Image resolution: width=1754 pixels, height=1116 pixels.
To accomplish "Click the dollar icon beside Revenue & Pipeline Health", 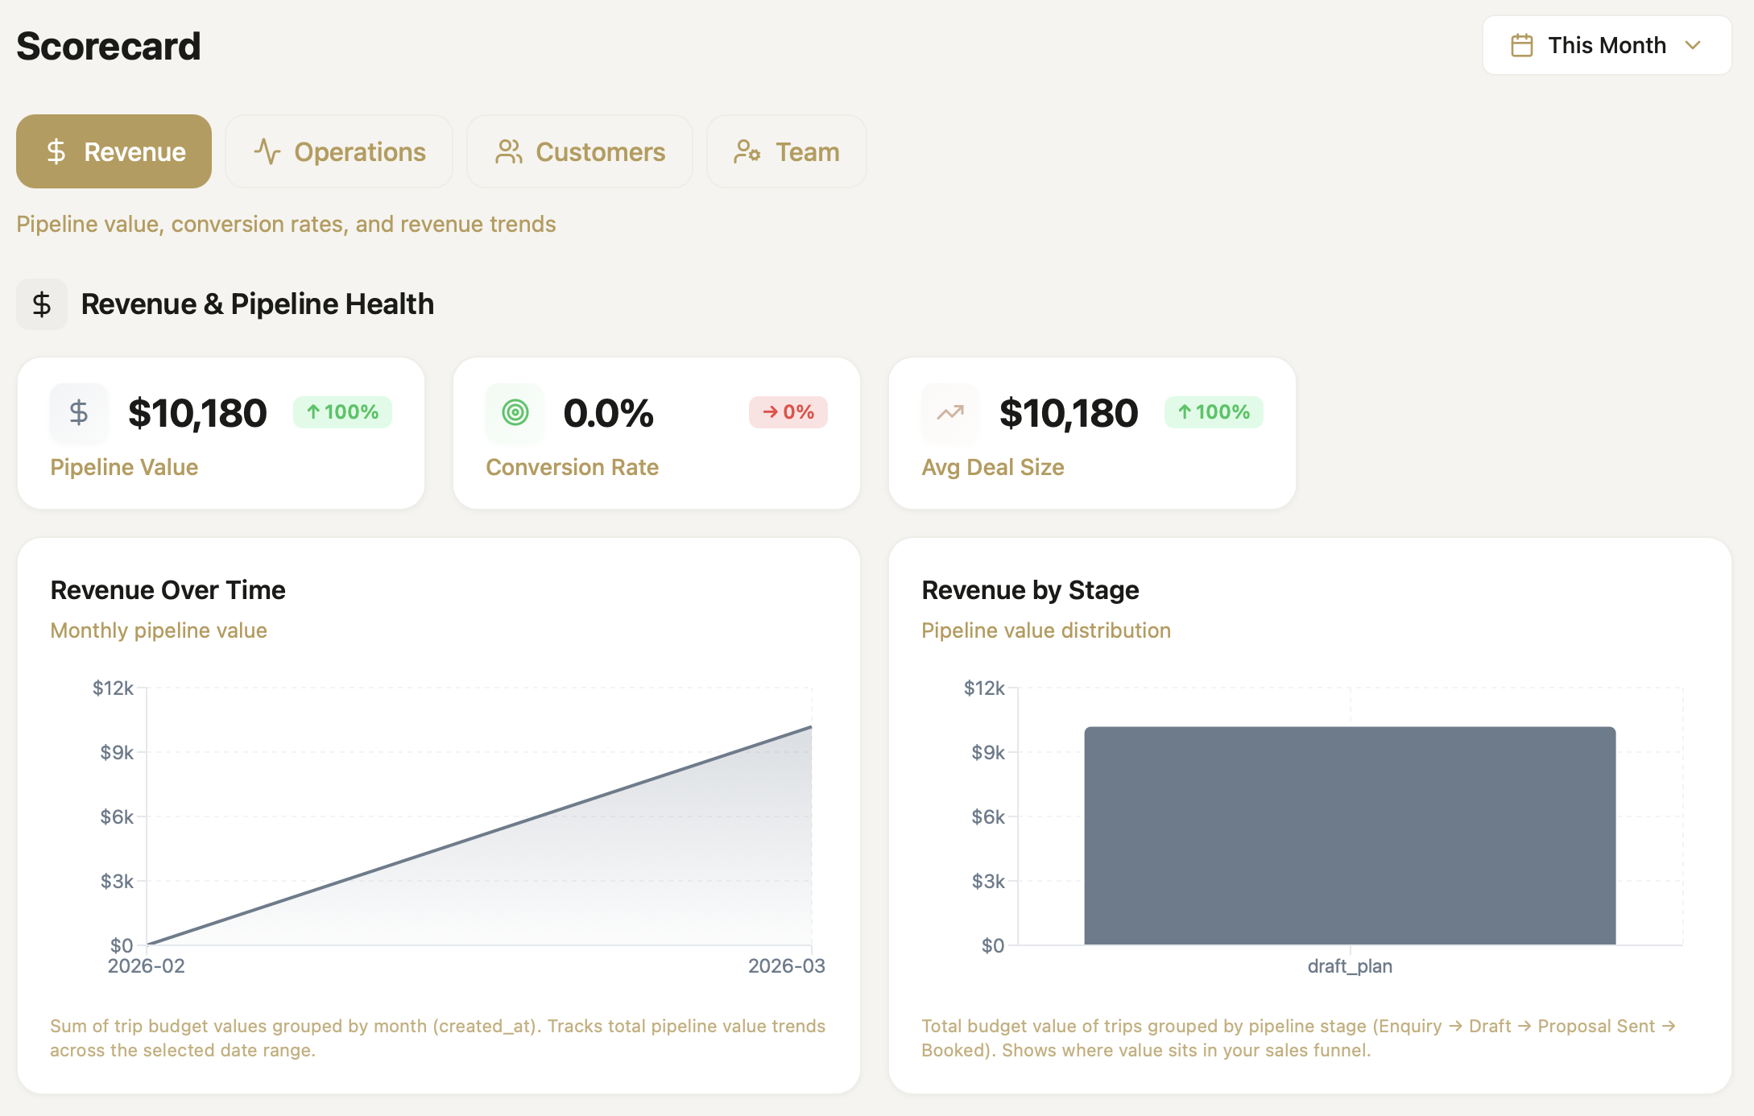I will 41,304.
